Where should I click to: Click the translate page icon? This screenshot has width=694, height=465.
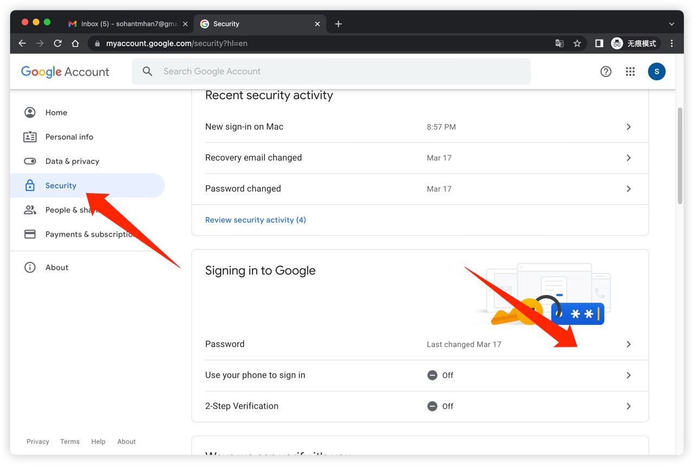560,43
